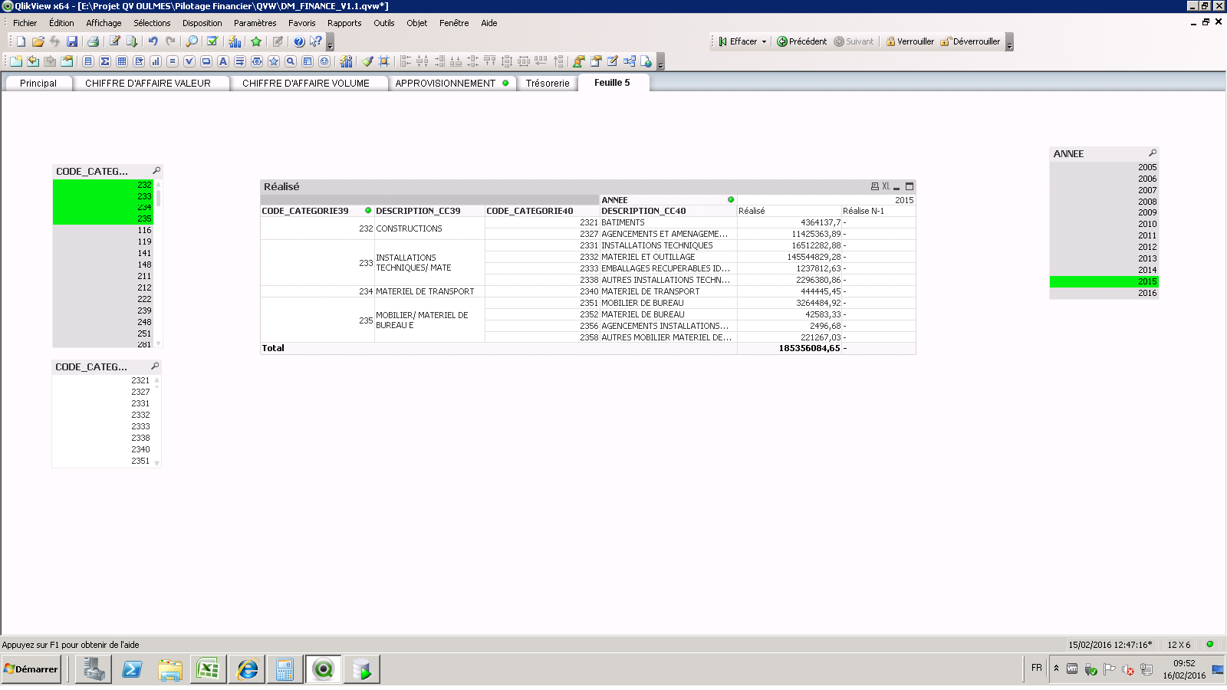Open the magnifier Search icon in the toolbar
This screenshot has width=1227, height=690.
[x=192, y=41]
